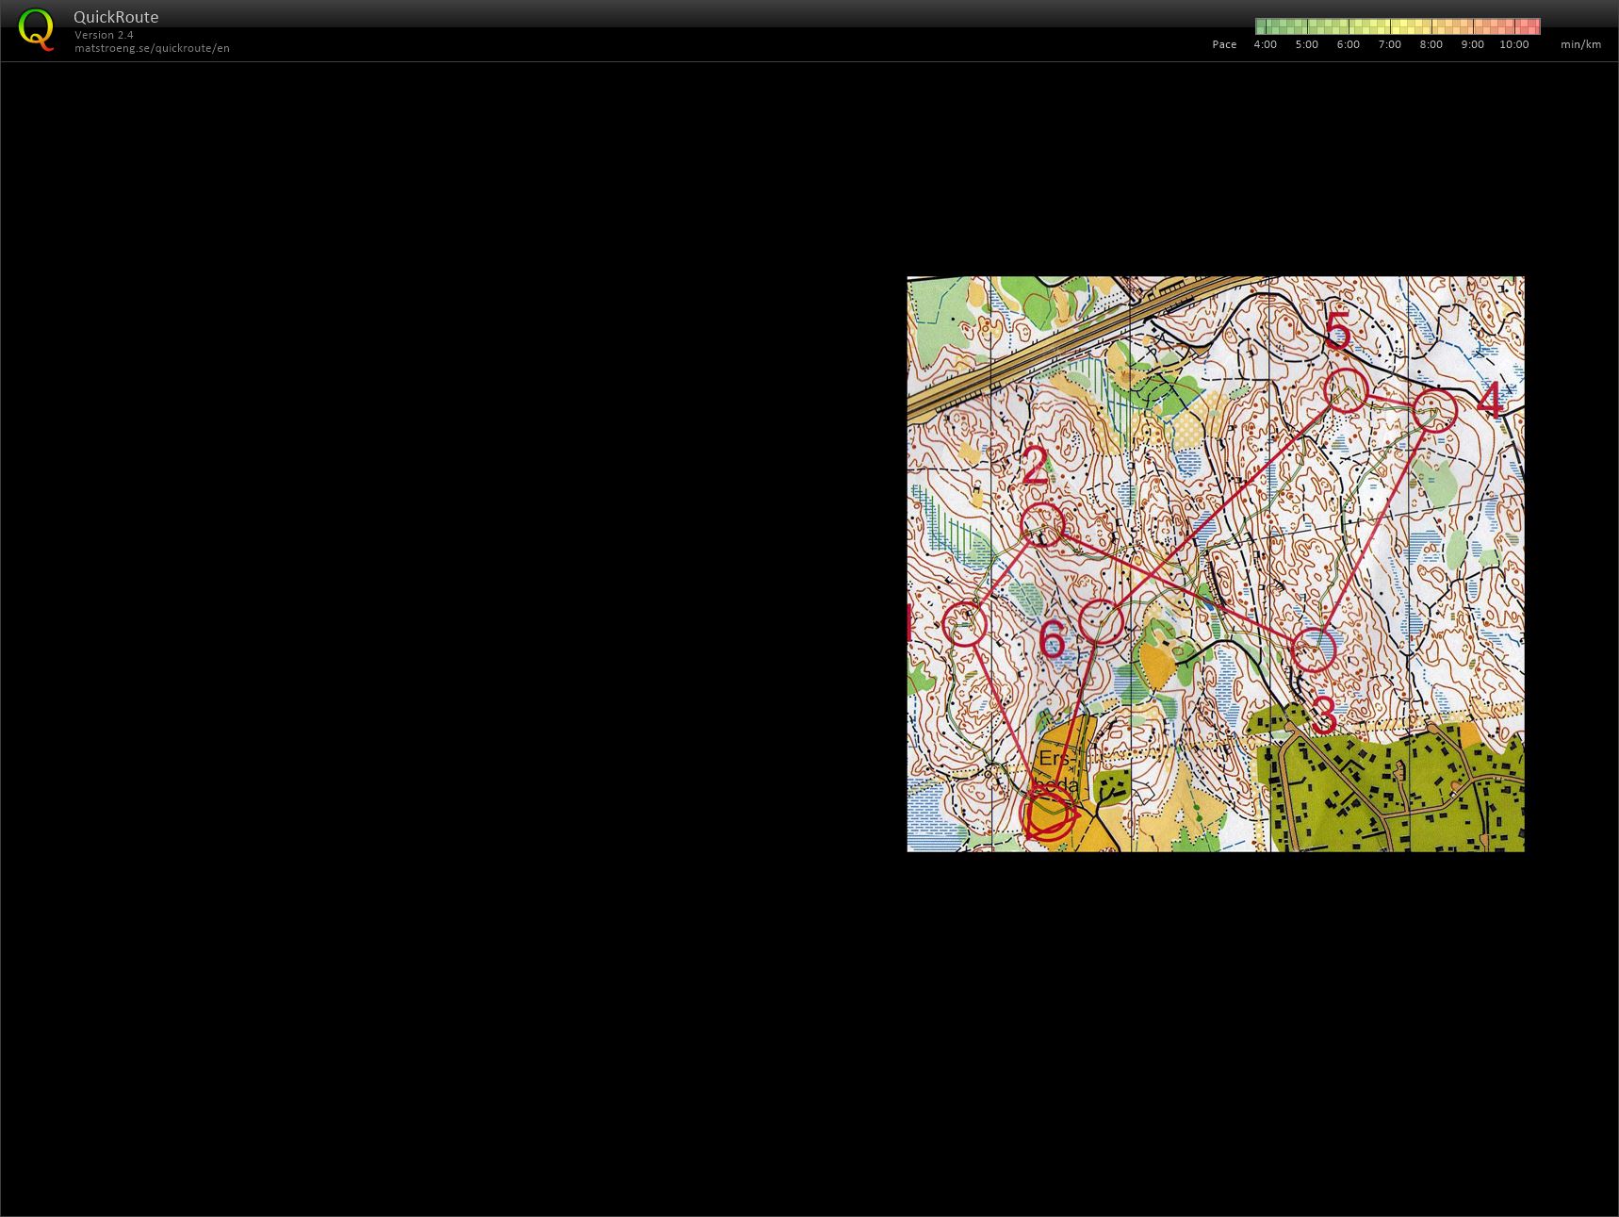Click the large red number 4 on the map
The image size is (1619, 1217).
(x=1489, y=400)
